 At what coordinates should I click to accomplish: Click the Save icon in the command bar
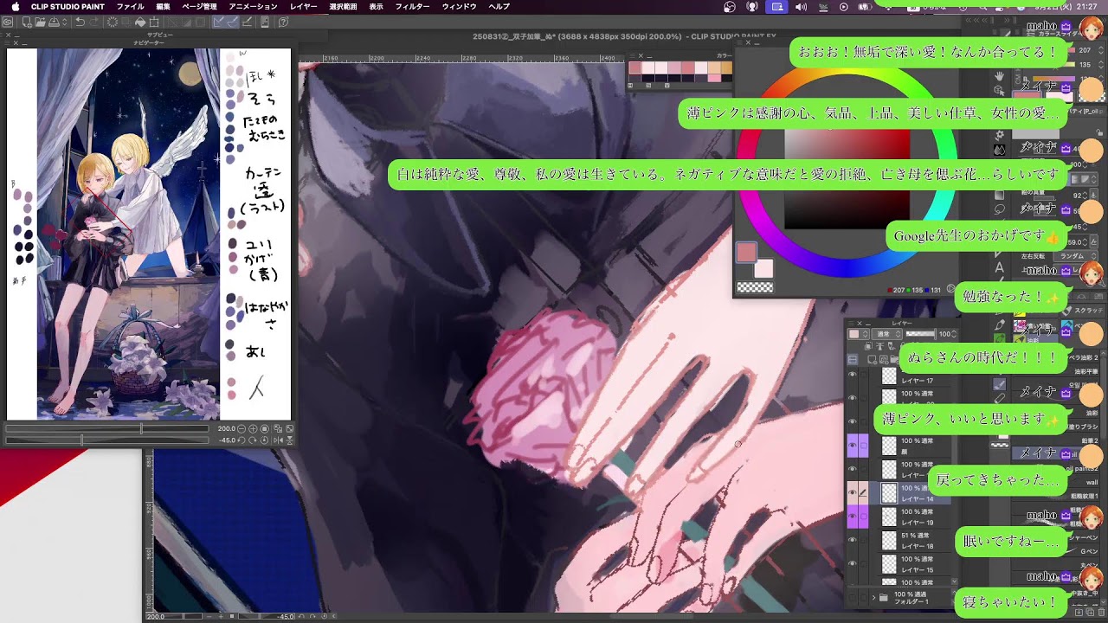54,22
